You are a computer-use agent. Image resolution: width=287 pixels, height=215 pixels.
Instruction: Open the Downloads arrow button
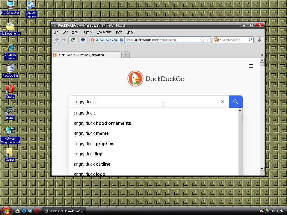pos(259,40)
